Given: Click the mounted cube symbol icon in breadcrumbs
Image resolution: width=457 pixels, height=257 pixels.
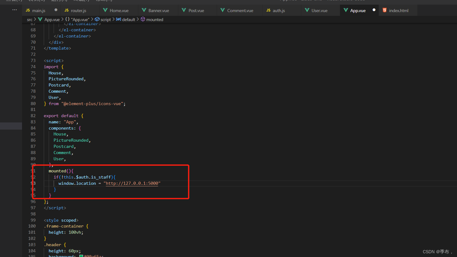Looking at the screenshot, I should click(143, 19).
